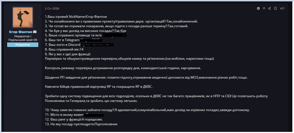
Task: Click line 13 На яку посаду претендуєте
Action: 81,124
